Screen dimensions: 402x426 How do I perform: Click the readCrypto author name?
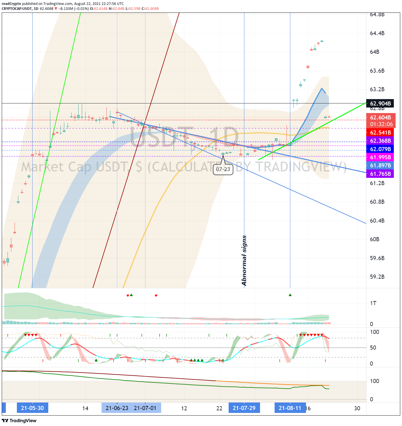point(11,4)
